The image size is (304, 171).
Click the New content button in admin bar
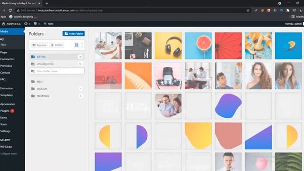point(48,24)
